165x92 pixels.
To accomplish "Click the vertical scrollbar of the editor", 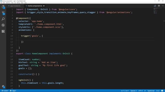I will click(x=164, y=48).
